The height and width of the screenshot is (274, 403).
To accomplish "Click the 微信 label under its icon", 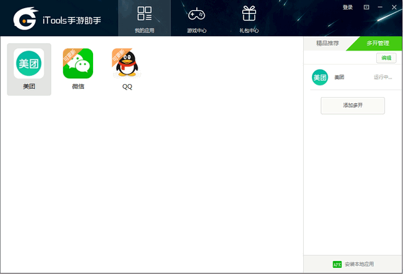I will pos(78,87).
